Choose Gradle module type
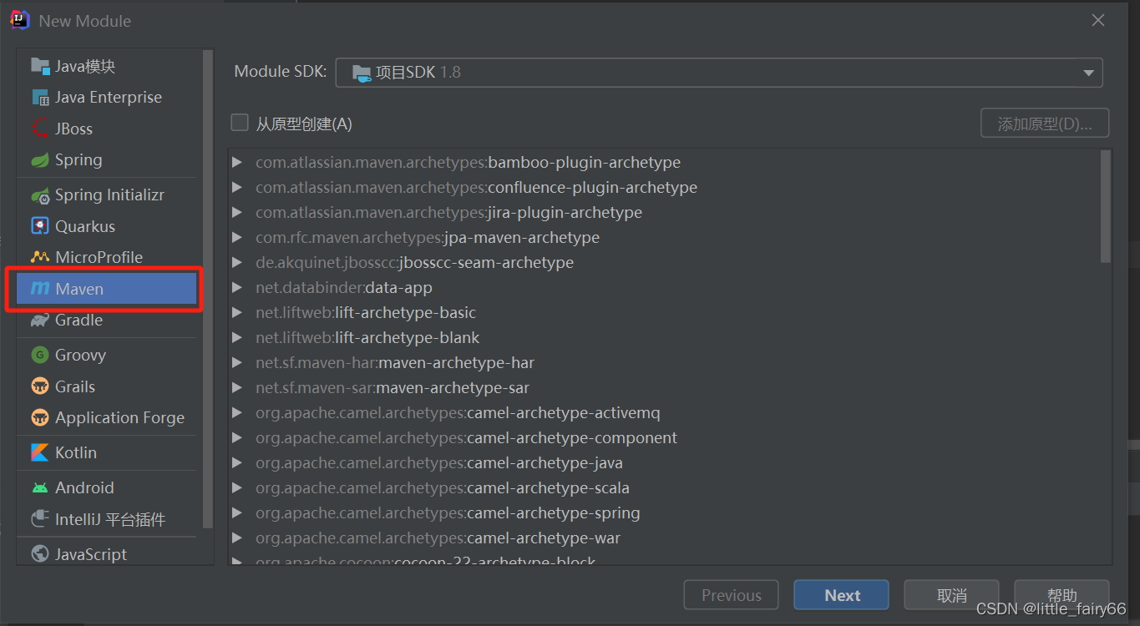Screen dimensions: 1140x626 (x=107, y=321)
